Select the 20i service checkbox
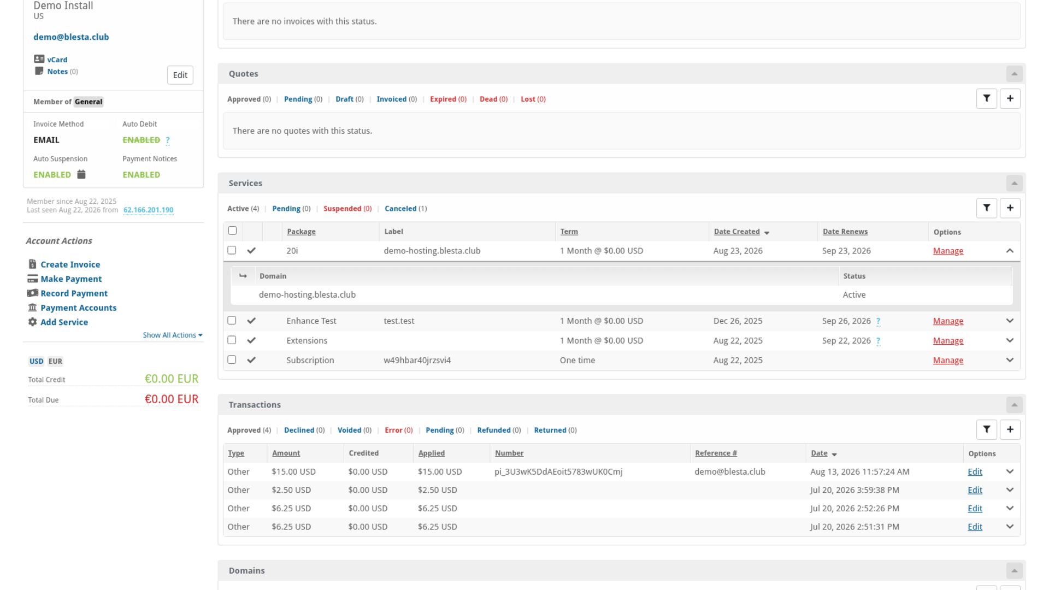 pos(232,250)
